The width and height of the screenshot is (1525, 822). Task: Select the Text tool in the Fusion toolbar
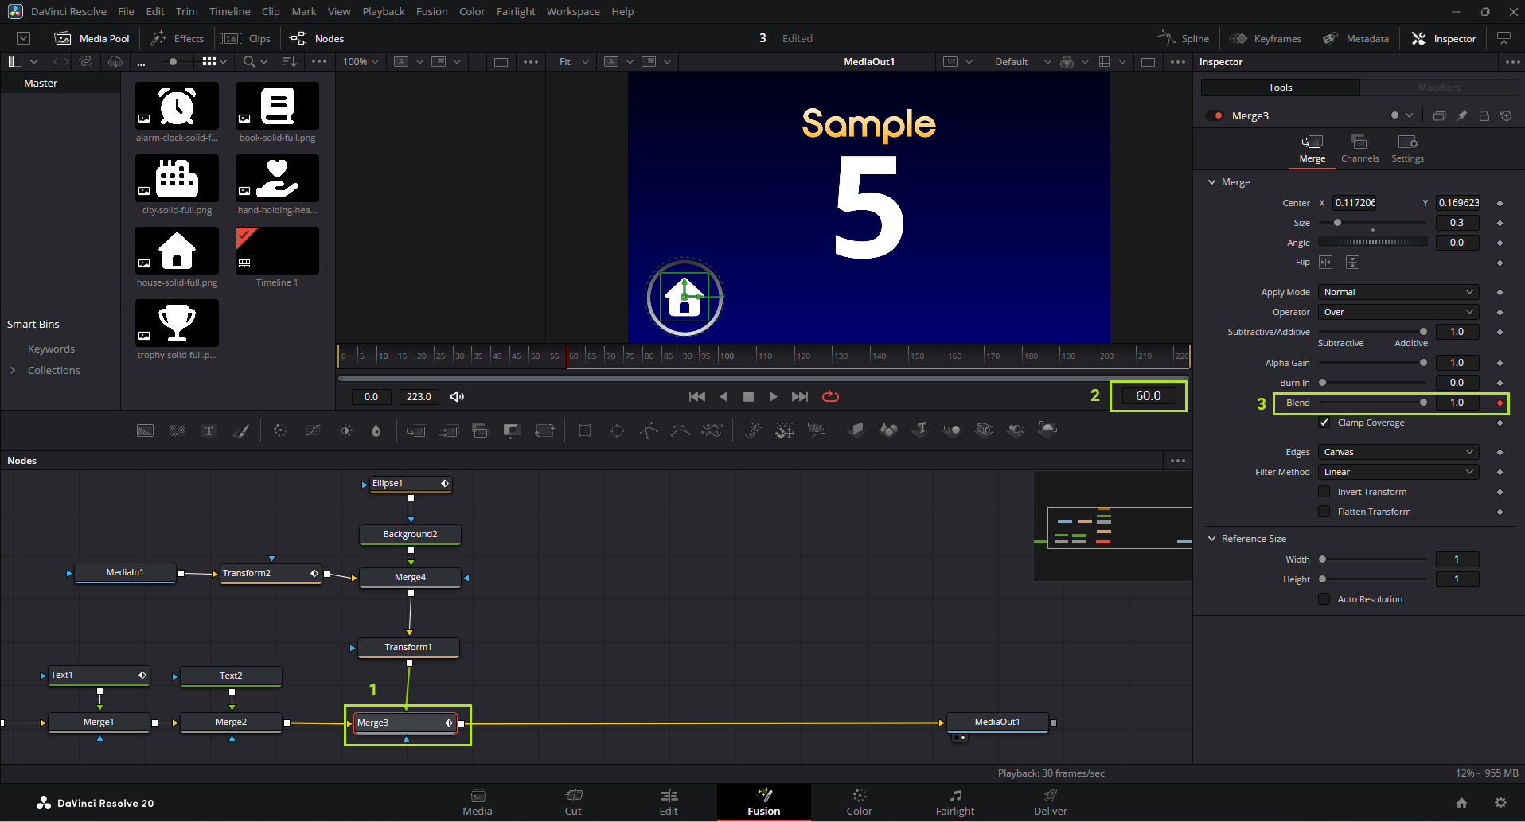209,430
